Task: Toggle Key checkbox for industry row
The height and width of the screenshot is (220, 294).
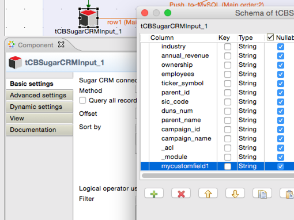Action: pyautogui.click(x=228, y=47)
